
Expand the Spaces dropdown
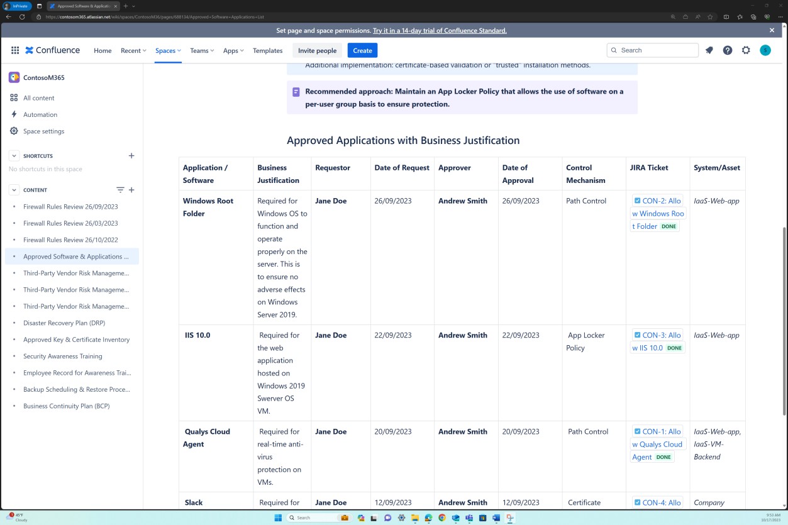tap(167, 50)
